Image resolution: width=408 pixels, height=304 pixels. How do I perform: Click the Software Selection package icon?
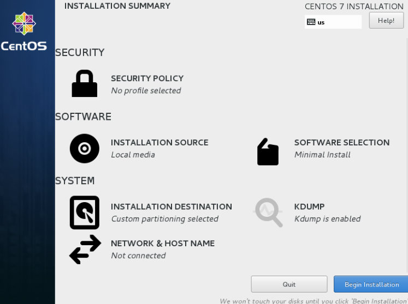click(x=268, y=151)
